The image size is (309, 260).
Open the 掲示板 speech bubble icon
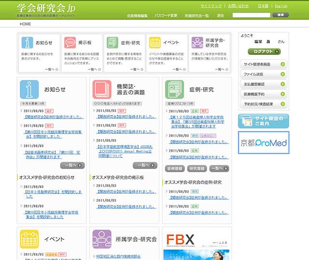70,42
